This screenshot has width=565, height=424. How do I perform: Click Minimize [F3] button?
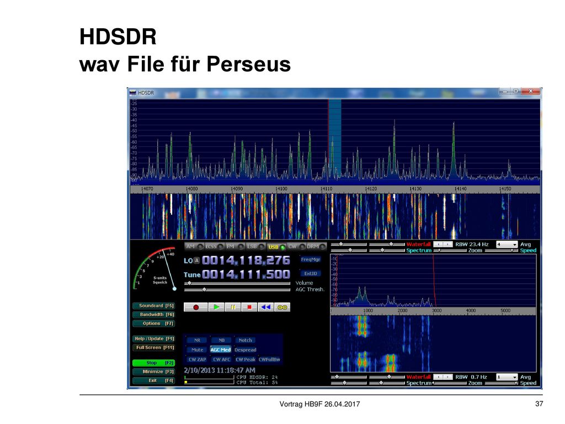coord(154,372)
